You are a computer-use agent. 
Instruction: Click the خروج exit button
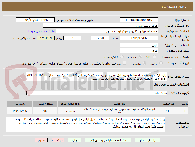(41, 140)
